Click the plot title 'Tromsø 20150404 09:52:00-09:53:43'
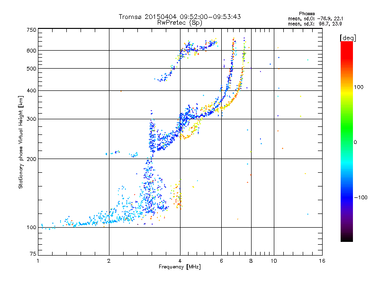 (x=180, y=17)
